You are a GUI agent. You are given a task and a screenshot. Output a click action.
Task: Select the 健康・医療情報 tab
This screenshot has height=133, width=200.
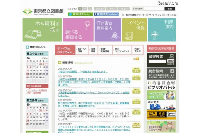click(105, 50)
